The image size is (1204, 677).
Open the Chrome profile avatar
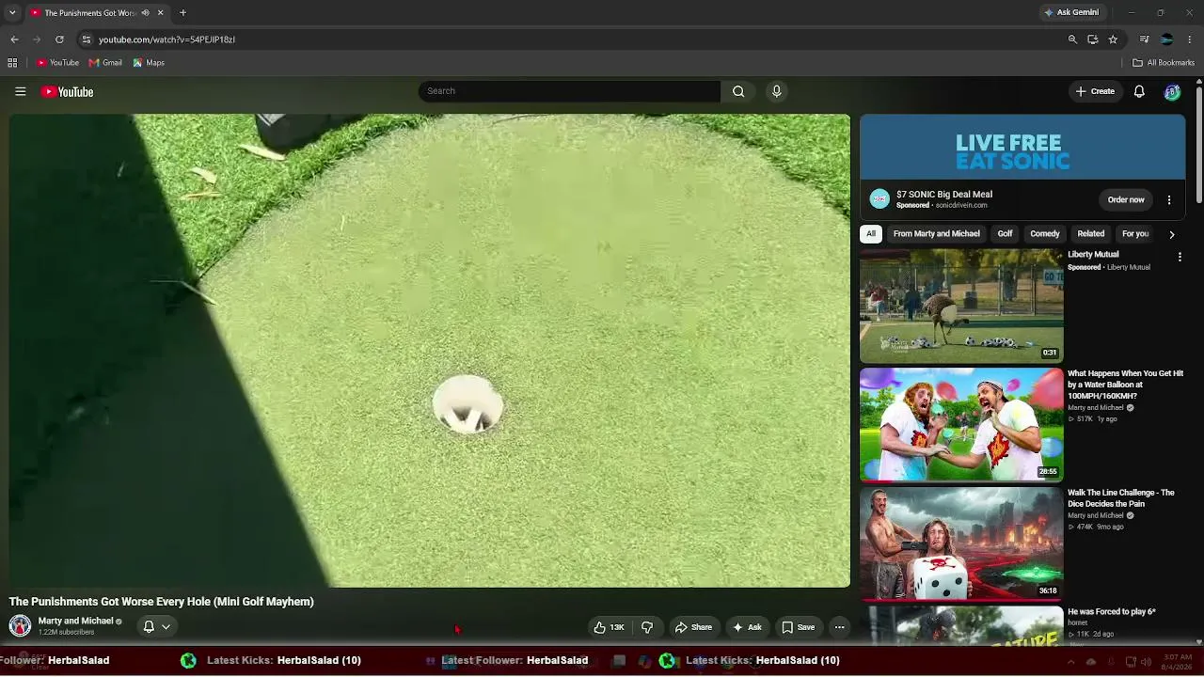tap(1166, 39)
